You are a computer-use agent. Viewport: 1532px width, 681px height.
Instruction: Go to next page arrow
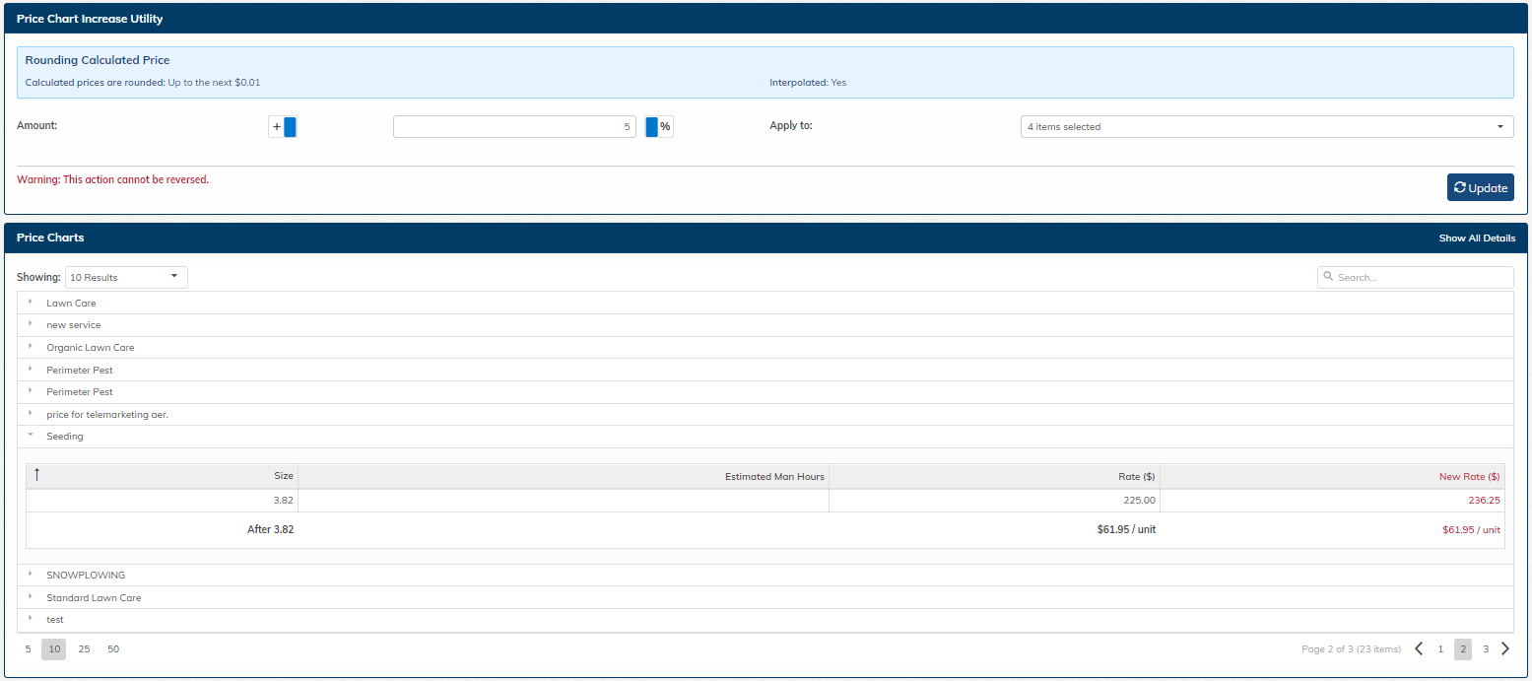tap(1504, 648)
